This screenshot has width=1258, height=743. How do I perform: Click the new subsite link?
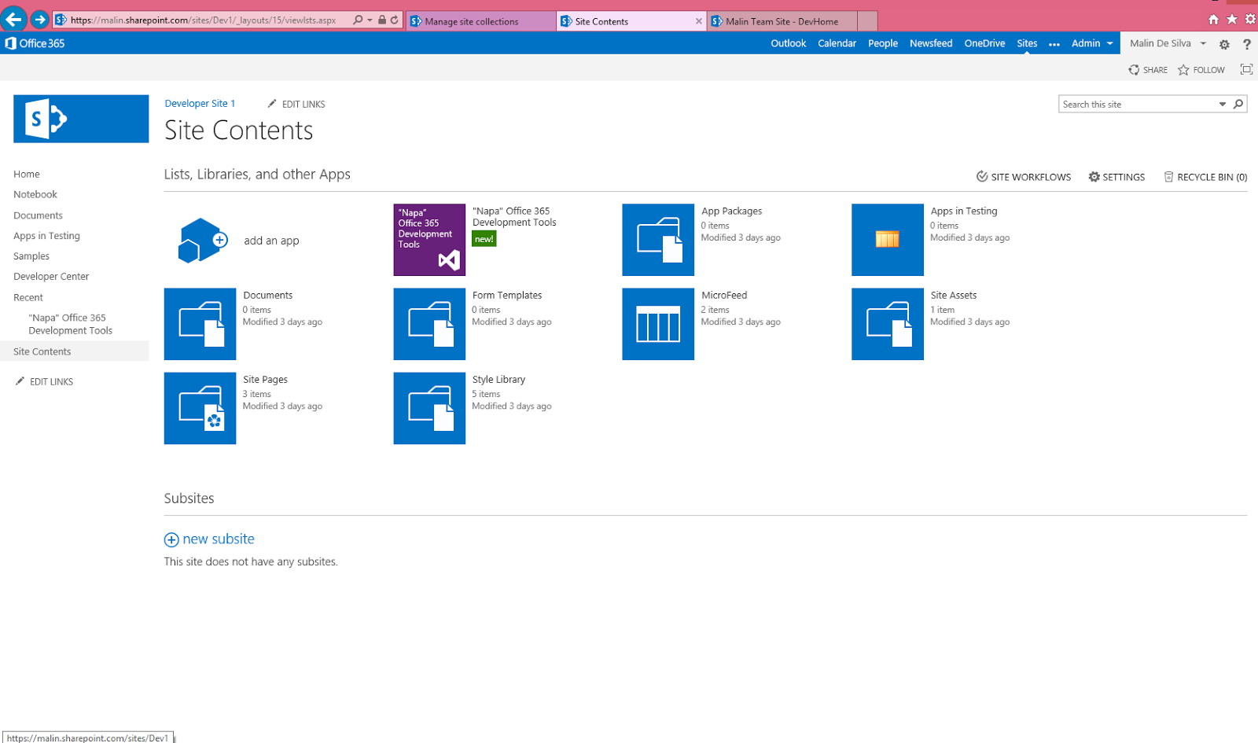point(209,539)
